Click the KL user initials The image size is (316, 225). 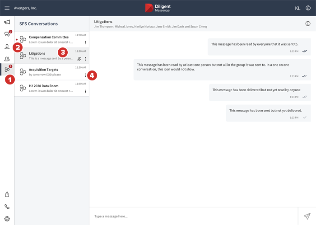(297, 8)
